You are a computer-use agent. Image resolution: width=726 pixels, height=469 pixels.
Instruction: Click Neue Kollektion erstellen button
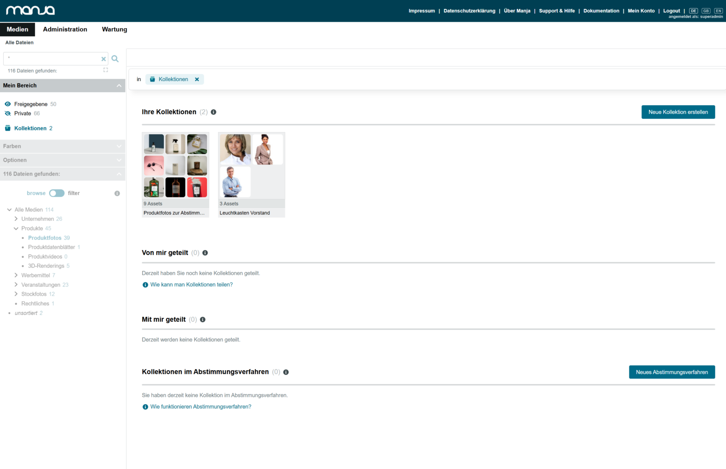(678, 112)
